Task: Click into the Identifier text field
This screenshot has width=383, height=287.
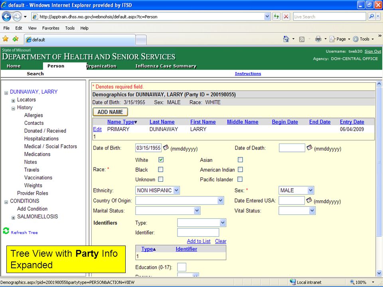Action: [x=198, y=232]
